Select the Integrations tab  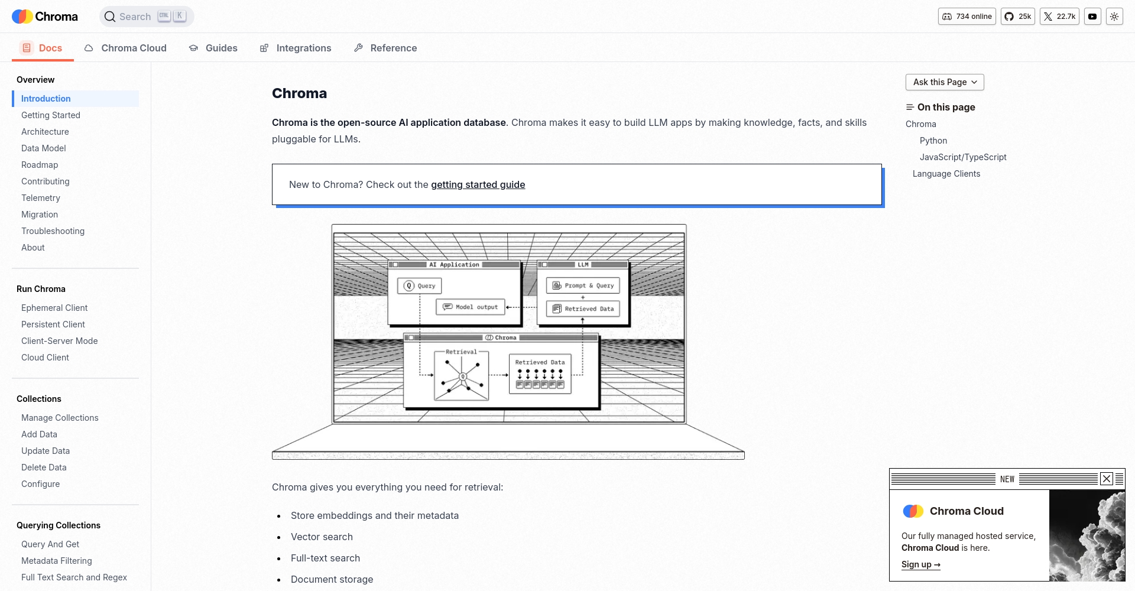click(296, 48)
